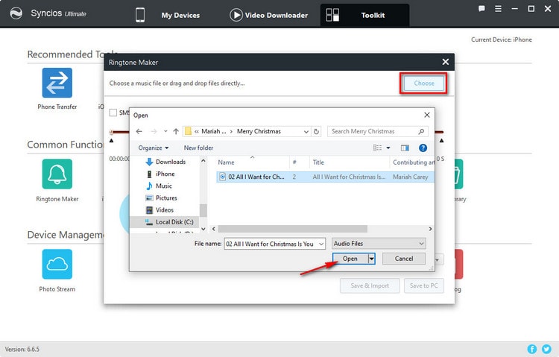Click New folder in the dialog toolbar
The image size is (559, 357).
(x=198, y=148)
